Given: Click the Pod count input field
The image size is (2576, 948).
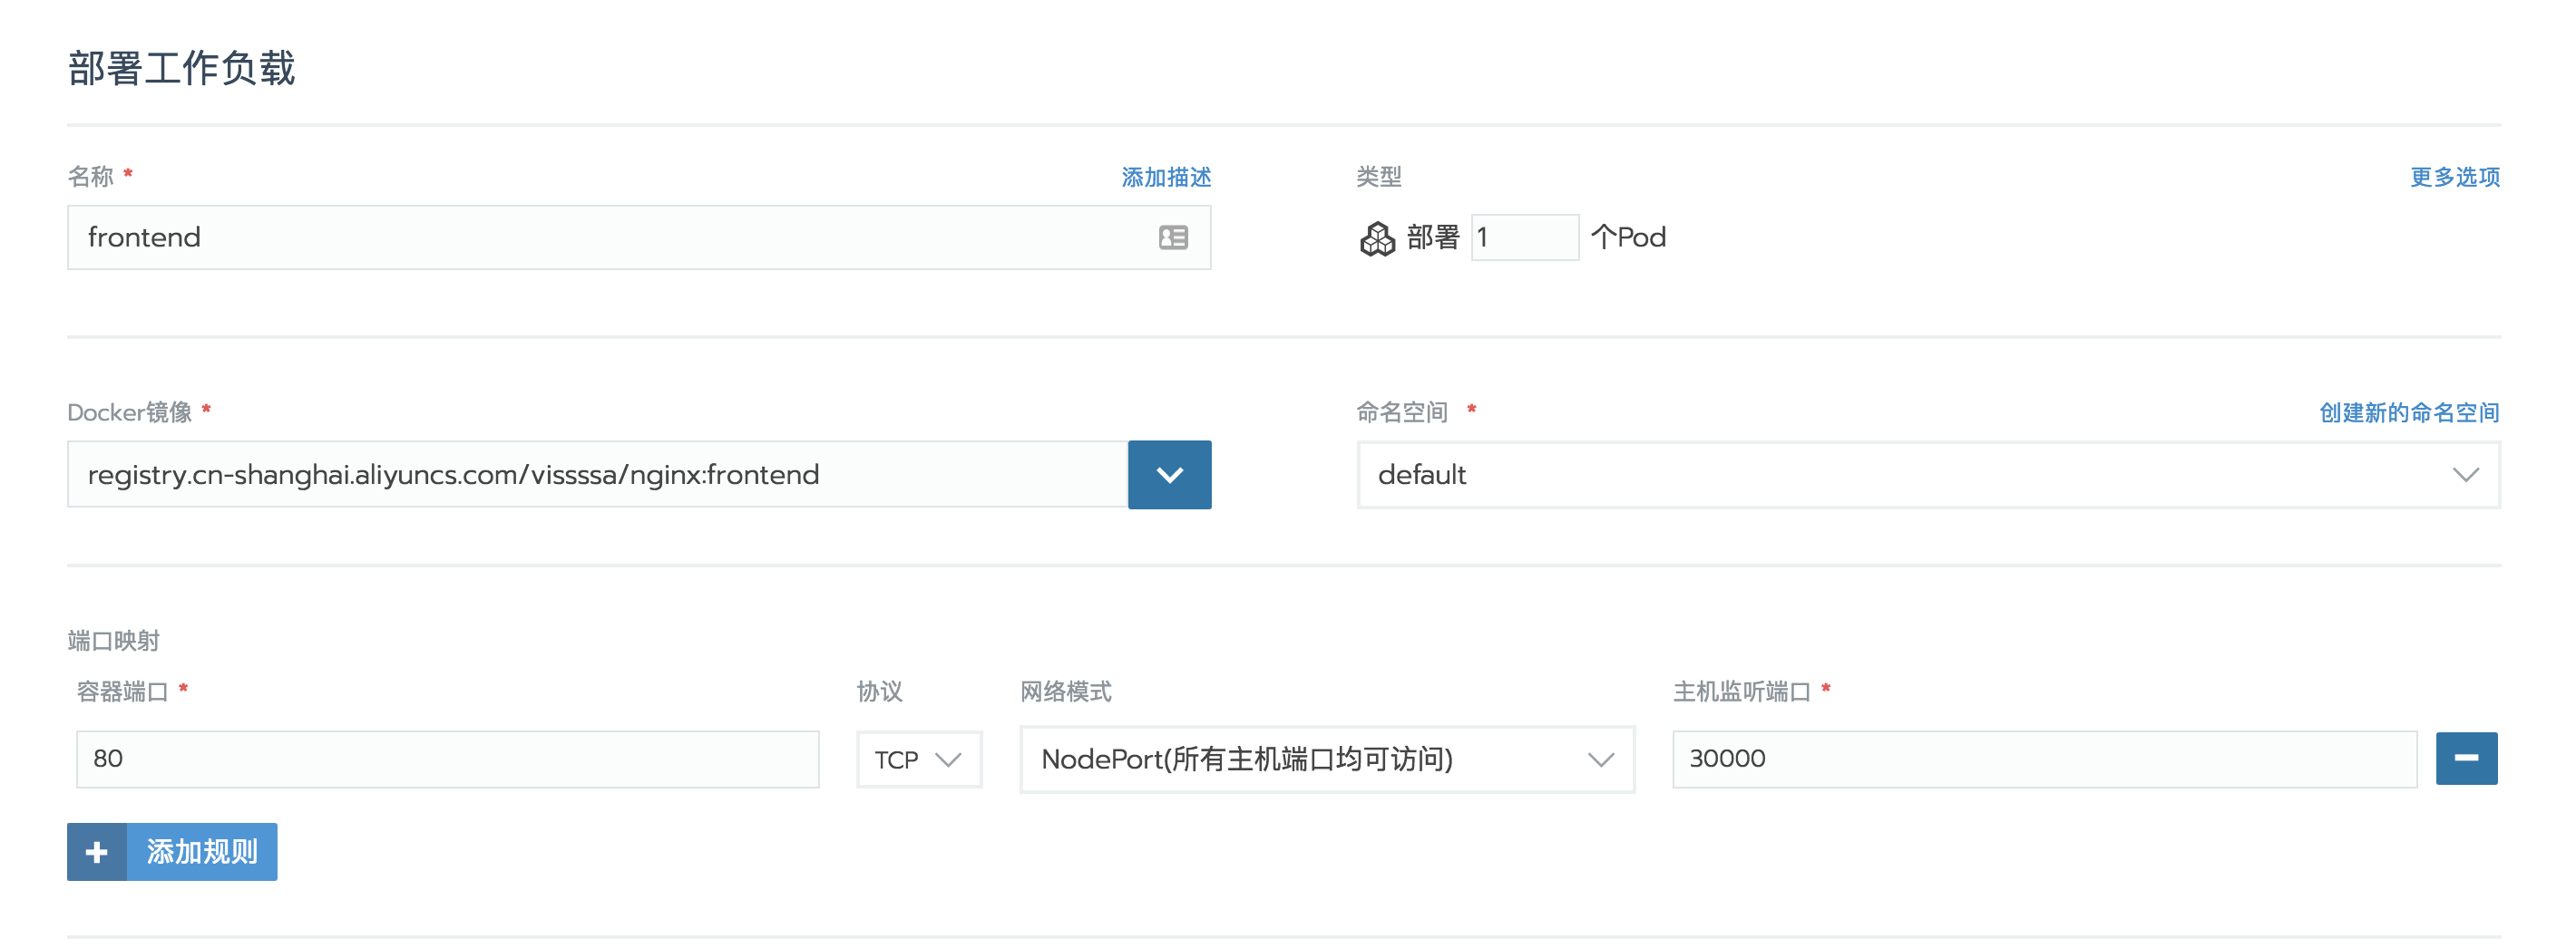Looking at the screenshot, I should pos(1524,237).
